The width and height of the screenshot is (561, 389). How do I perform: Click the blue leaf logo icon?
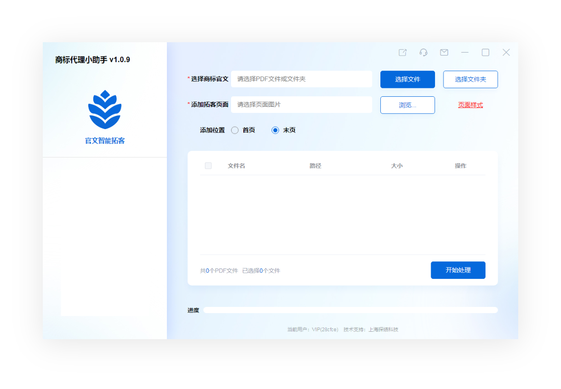(x=105, y=110)
